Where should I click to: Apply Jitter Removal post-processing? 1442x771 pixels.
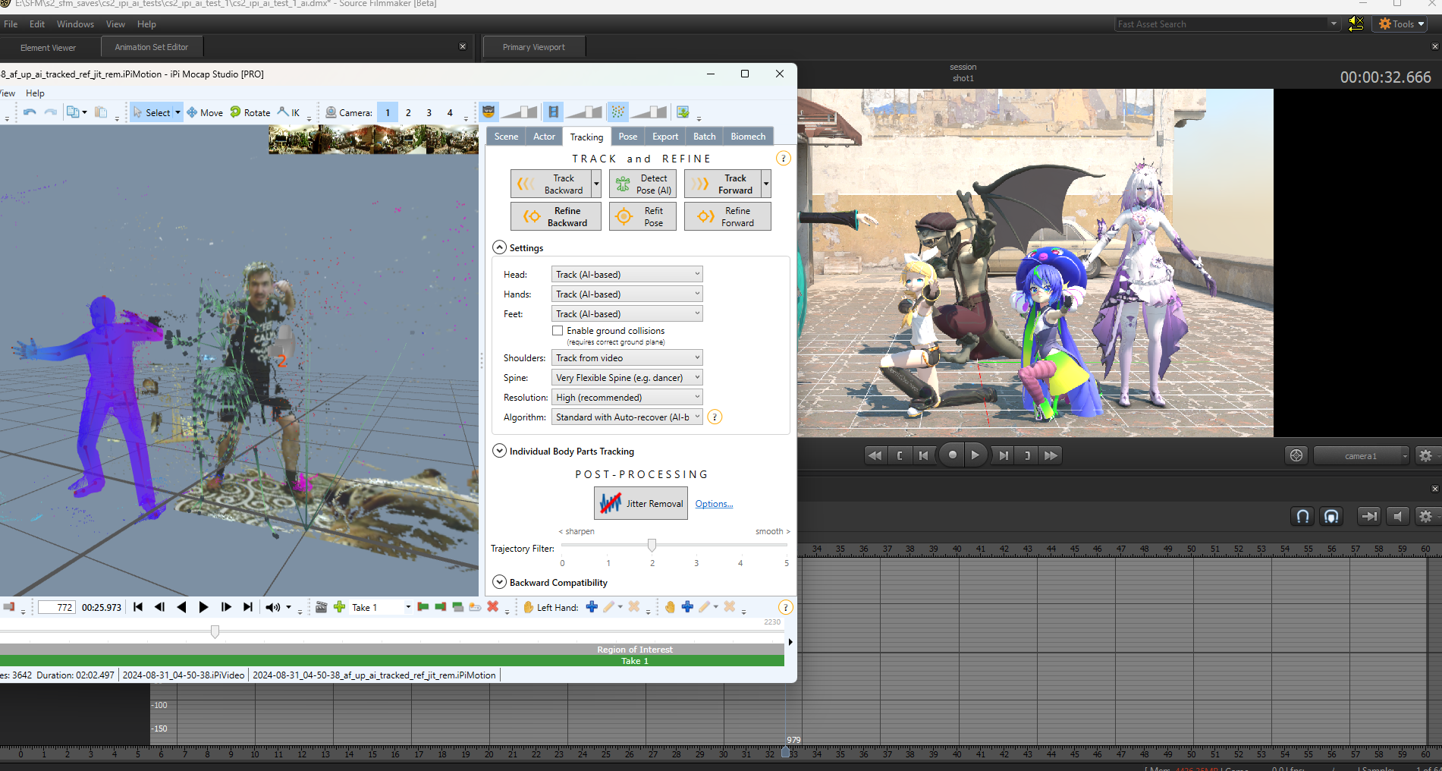641,503
